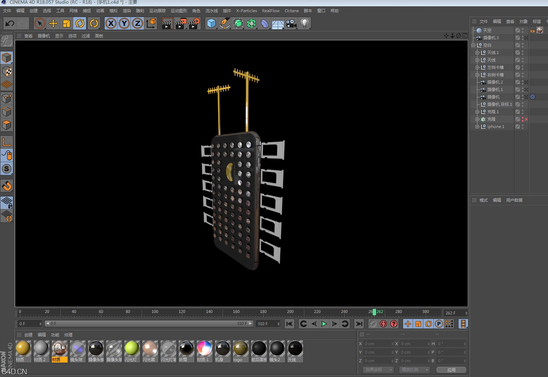Viewport: 548px width, 377px height.
Task: Click the 应用 apply button
Action: tap(451, 370)
